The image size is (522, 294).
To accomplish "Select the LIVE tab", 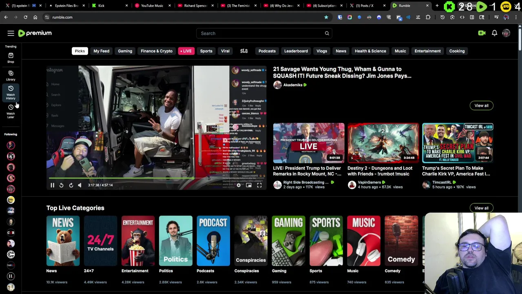I will tap(186, 51).
